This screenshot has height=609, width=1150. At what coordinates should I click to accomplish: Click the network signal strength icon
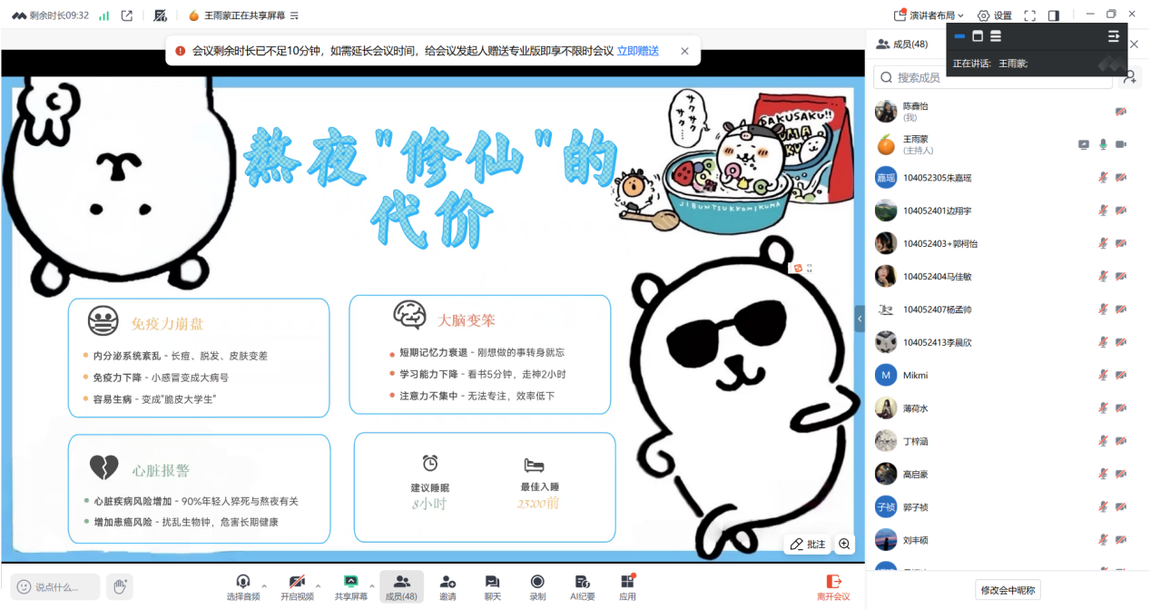tap(103, 15)
